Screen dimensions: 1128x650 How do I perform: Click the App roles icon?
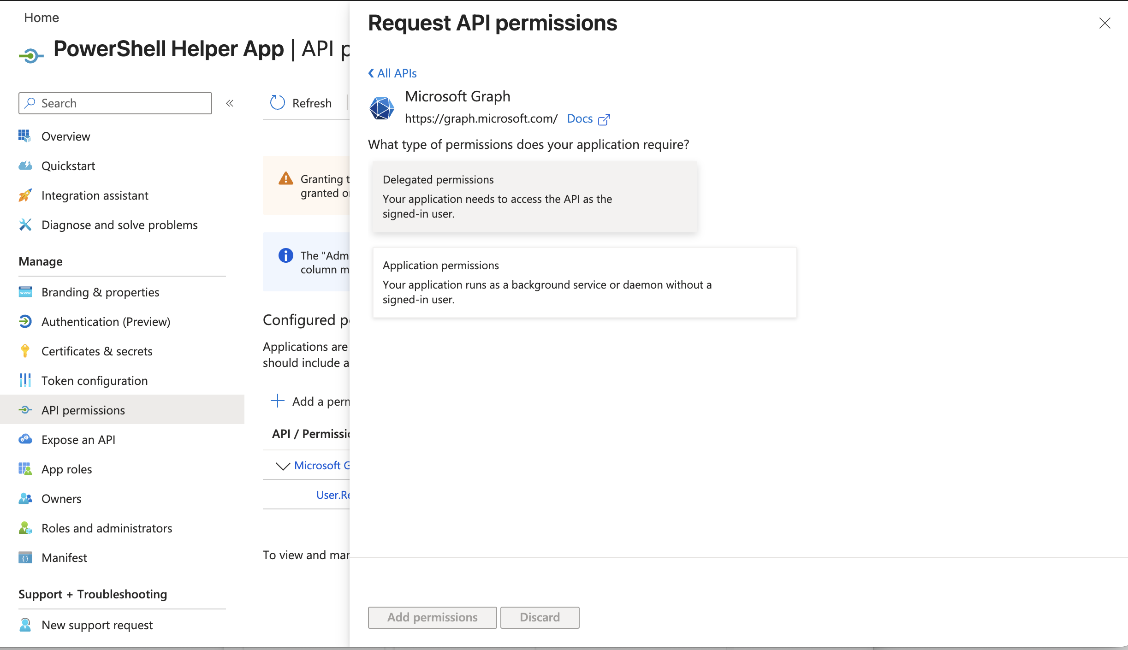[25, 469]
